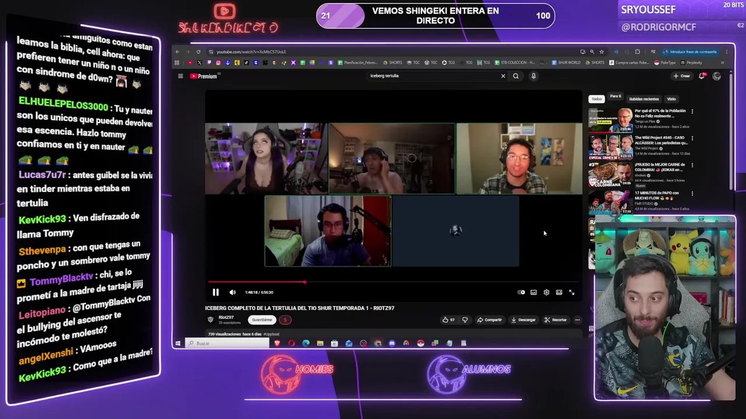Open the Crear menu
The width and height of the screenshot is (746, 419).
[x=682, y=76]
